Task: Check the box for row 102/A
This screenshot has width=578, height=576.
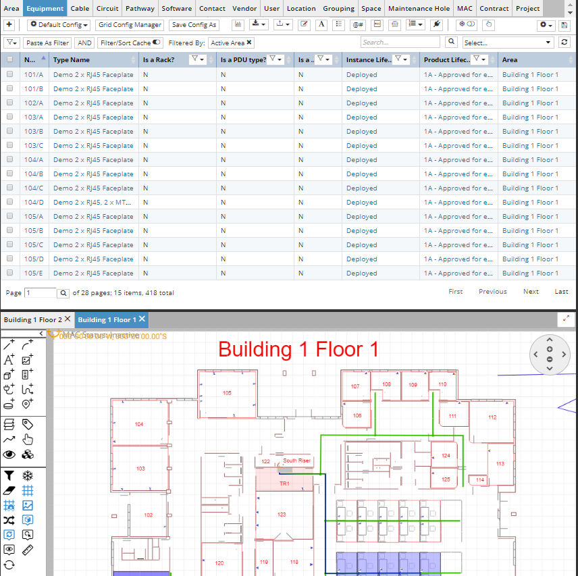Action: click(9, 103)
